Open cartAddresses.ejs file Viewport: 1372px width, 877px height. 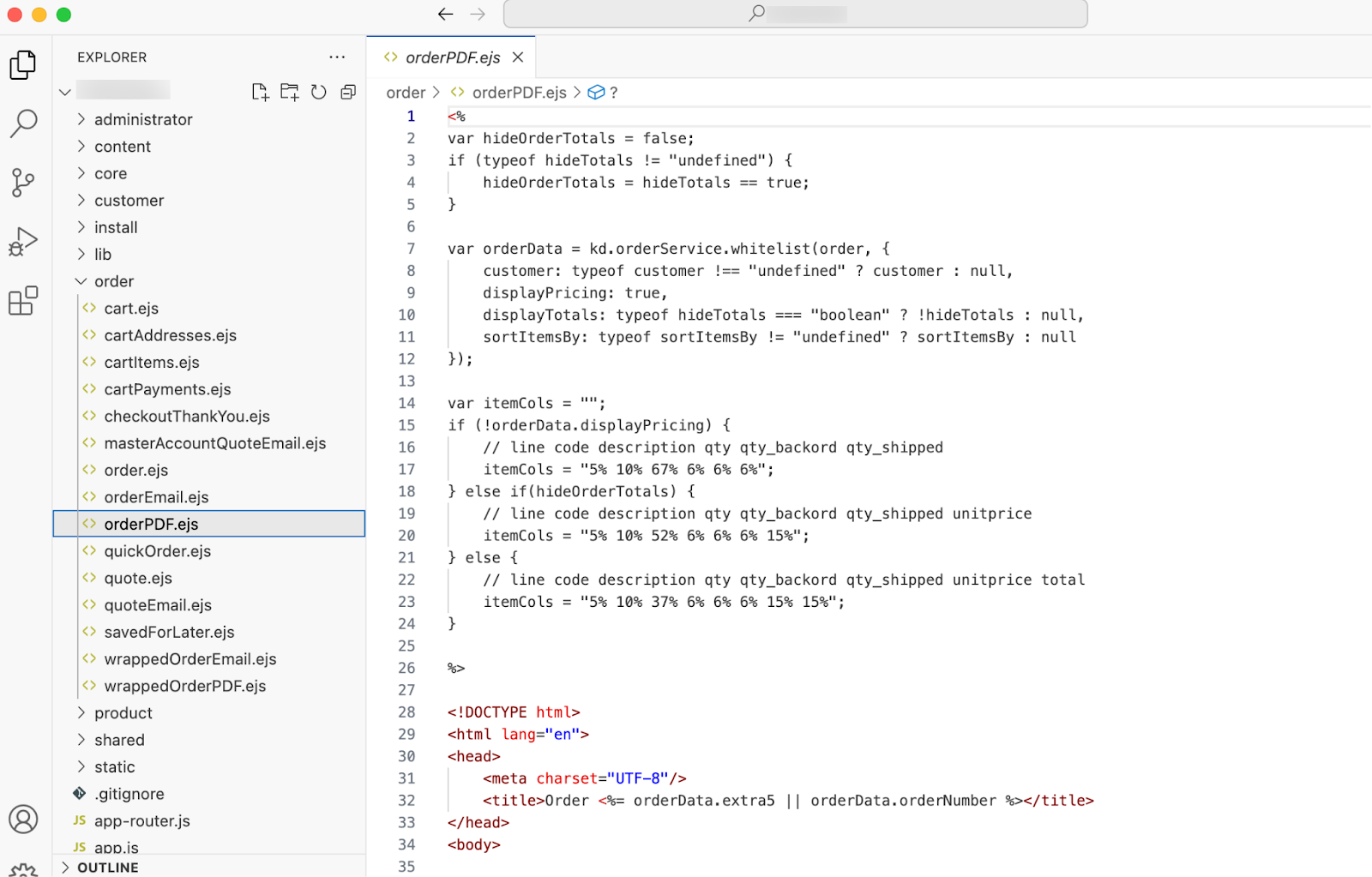click(x=209, y=335)
